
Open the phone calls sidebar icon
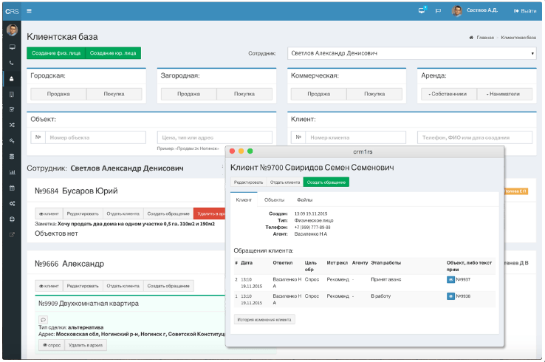pos(12,63)
